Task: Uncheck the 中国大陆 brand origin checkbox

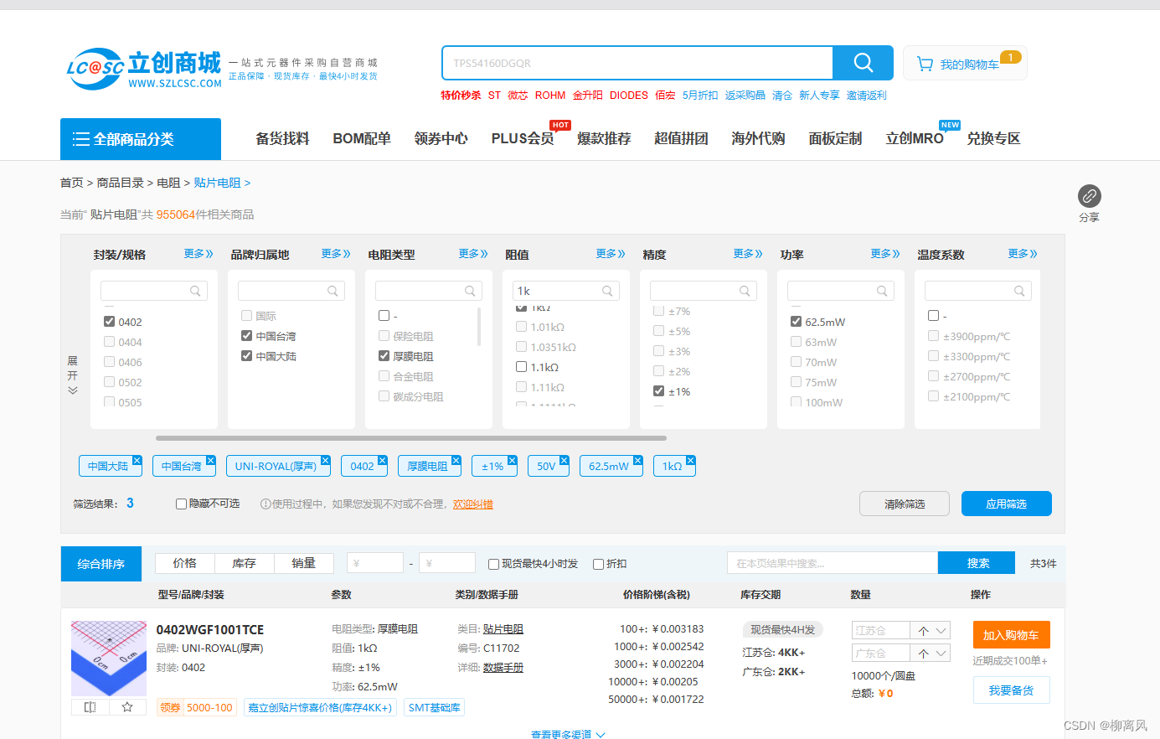Action: click(246, 355)
